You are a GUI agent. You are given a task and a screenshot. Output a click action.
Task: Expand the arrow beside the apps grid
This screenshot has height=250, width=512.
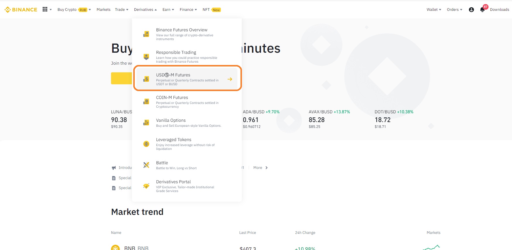tap(51, 10)
